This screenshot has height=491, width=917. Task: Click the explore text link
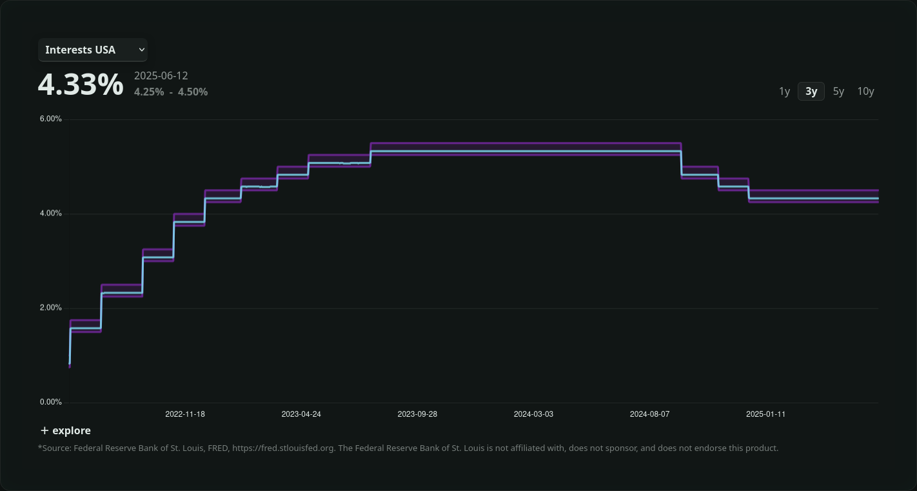[x=73, y=430]
